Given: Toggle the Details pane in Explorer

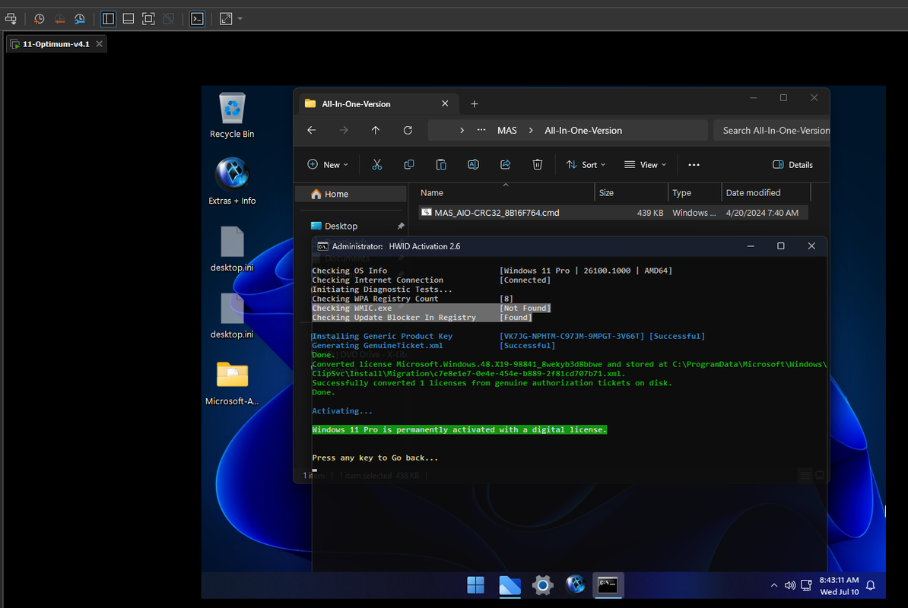Looking at the screenshot, I should (x=792, y=164).
